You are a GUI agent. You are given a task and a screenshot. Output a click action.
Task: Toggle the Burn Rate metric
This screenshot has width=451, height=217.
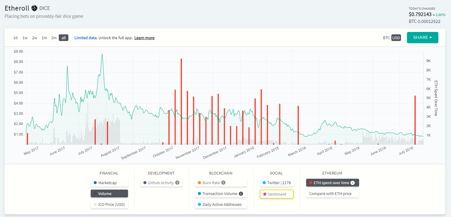click(221, 183)
